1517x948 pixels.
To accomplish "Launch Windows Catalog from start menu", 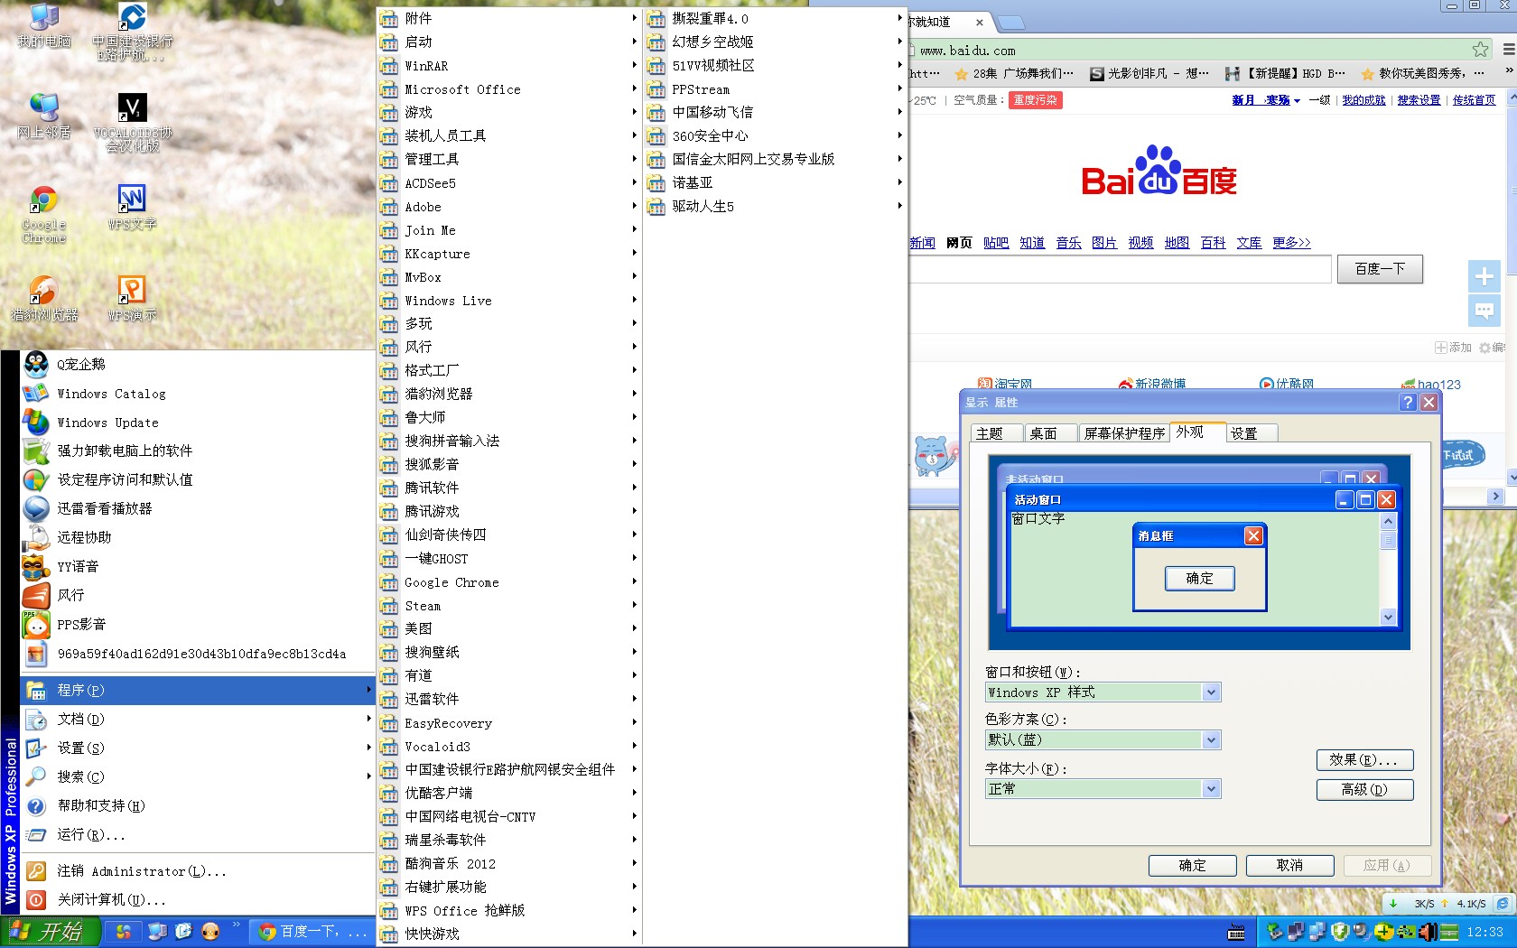I will pos(197,394).
